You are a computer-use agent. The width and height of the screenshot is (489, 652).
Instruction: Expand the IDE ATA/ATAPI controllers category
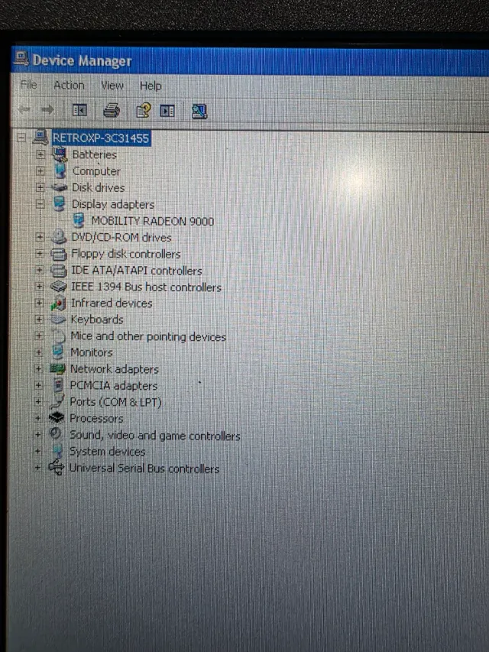point(40,270)
